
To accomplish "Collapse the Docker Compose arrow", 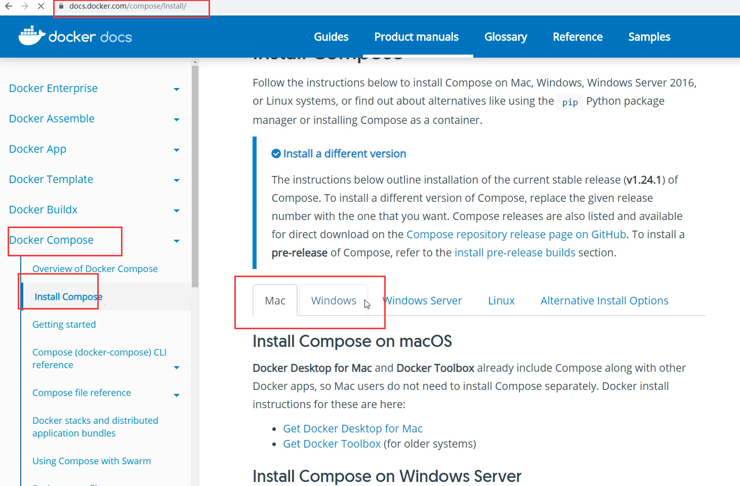I will coord(177,241).
